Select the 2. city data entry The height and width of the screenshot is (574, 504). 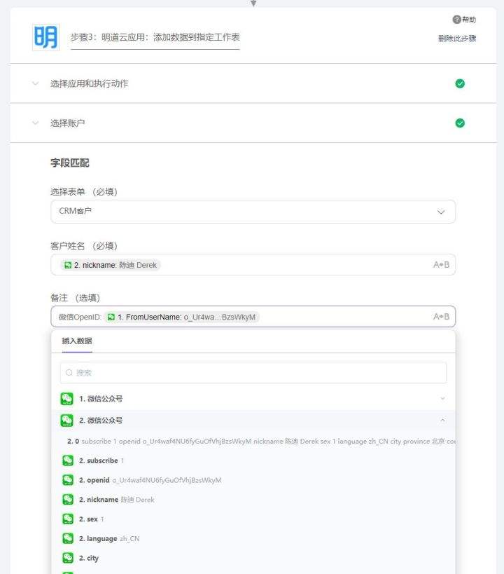coord(89,559)
